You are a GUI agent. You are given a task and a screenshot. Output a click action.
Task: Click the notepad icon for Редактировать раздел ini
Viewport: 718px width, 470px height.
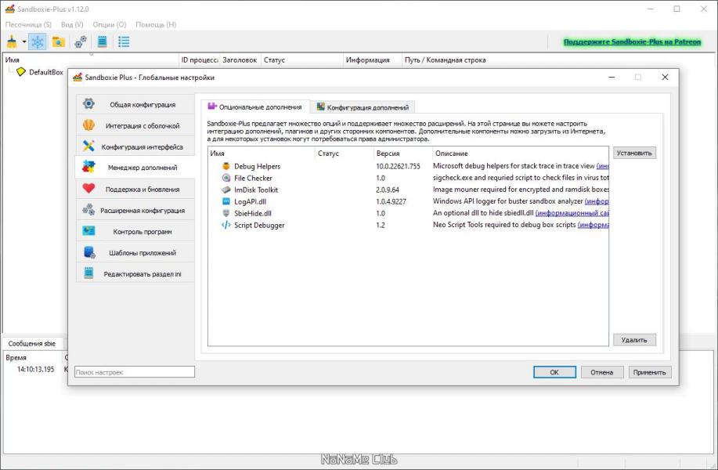[x=88, y=273]
